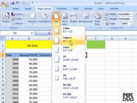Select column F header

coord(96,38)
